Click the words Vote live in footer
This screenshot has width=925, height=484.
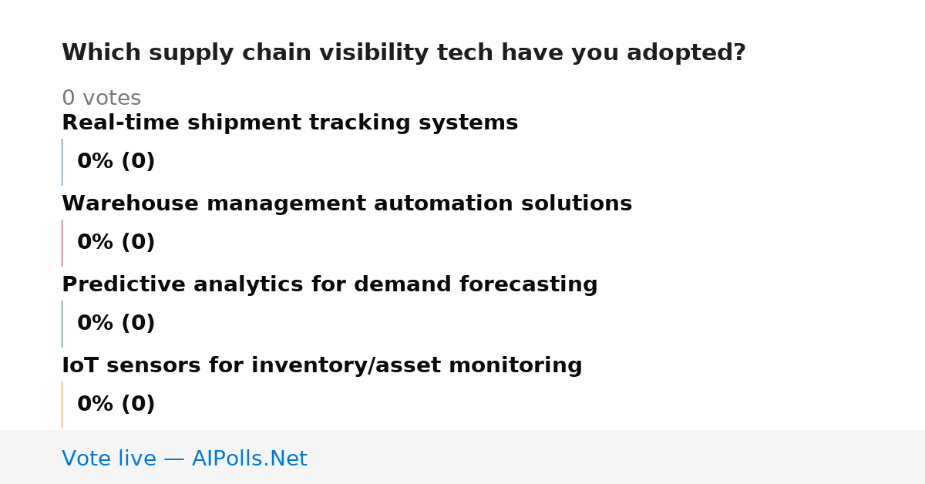109,459
